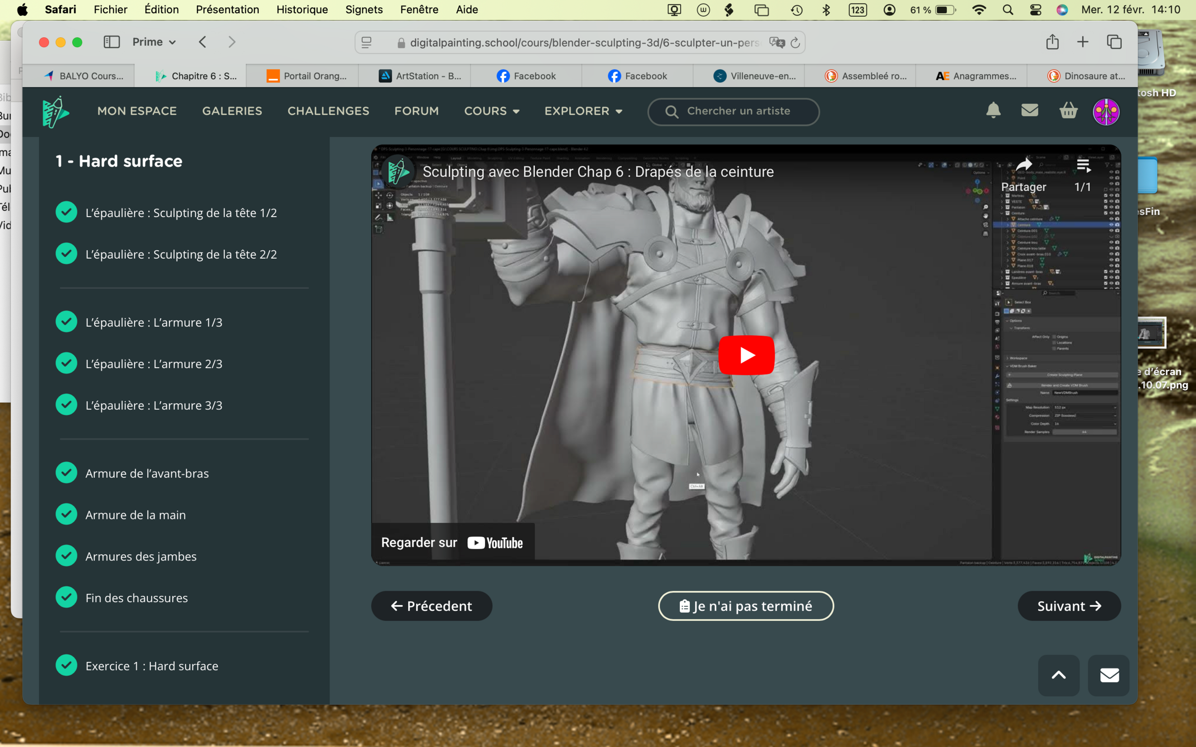
Task: Expand the EXPLORER dropdown menu
Action: pyautogui.click(x=583, y=111)
